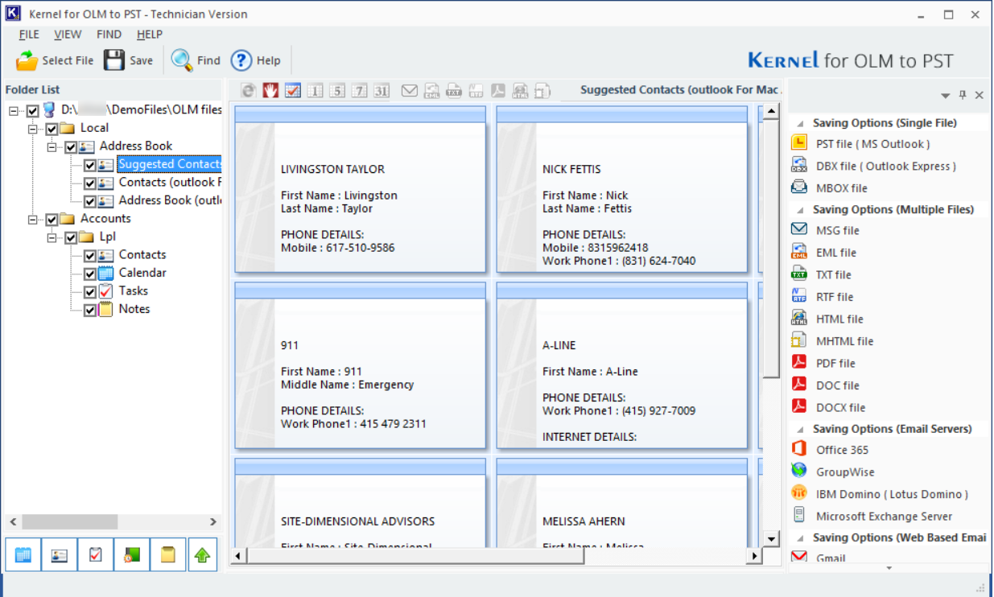Choose the MBOX file saving option
The height and width of the screenshot is (597, 994).
coord(841,188)
